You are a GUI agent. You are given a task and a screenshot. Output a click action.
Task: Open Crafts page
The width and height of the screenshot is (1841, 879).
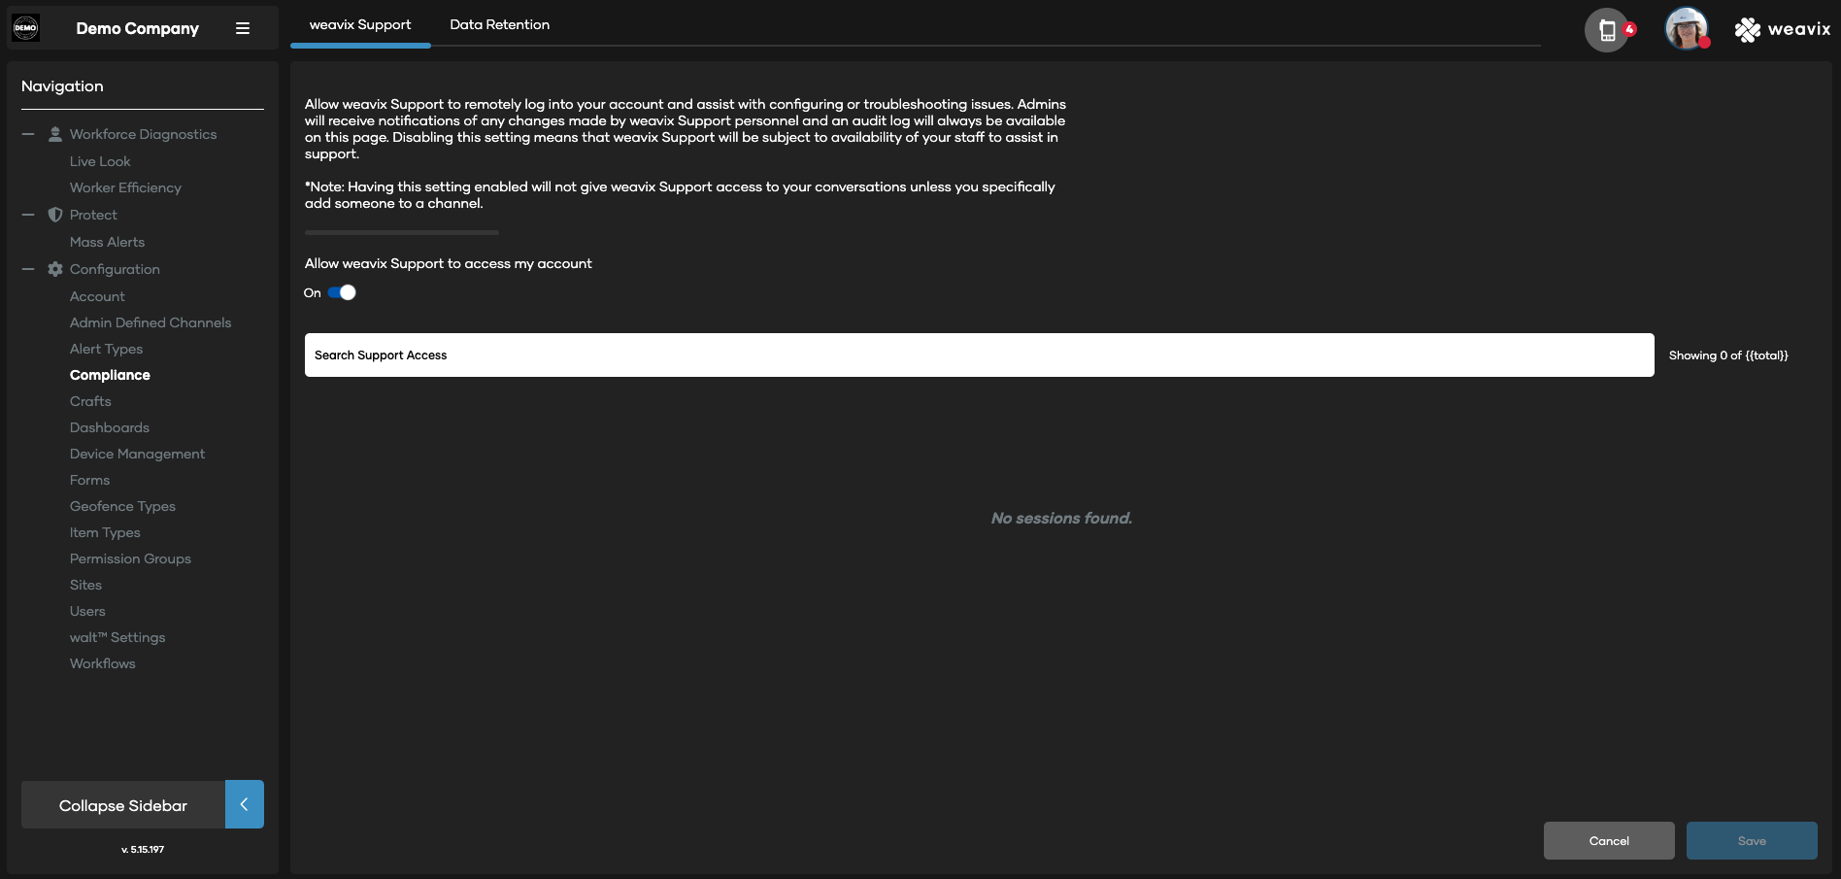click(90, 401)
